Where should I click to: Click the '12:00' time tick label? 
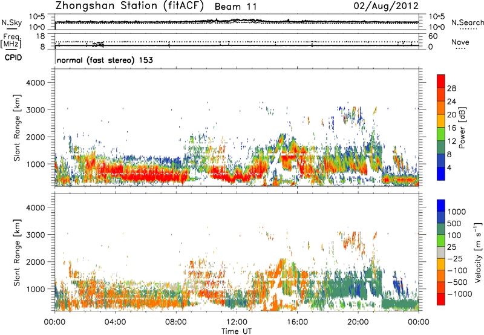(237, 322)
